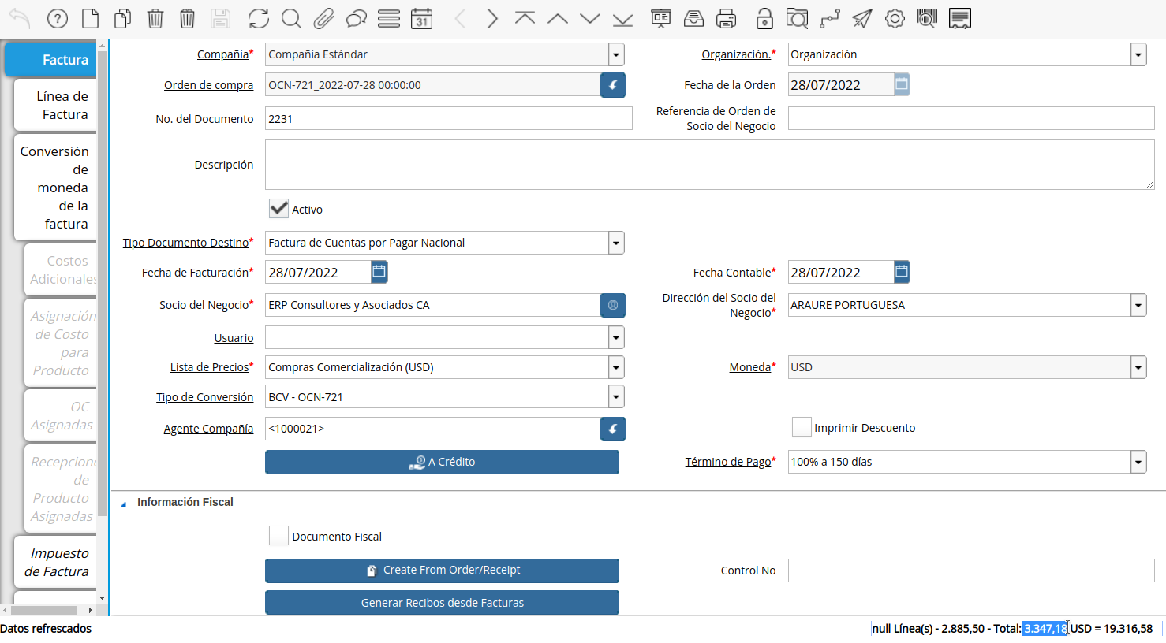This screenshot has height=643, width=1166.
Task: Click the Create From Order/Receipt button
Action: click(x=442, y=570)
